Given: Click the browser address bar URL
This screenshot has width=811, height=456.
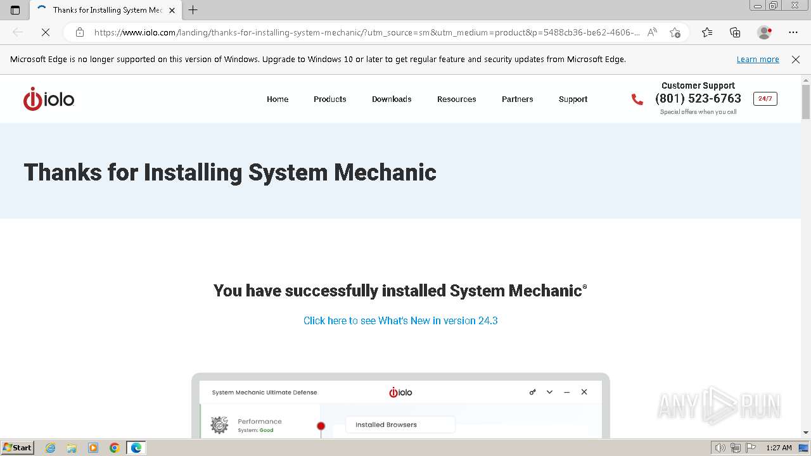Looking at the screenshot, I should [367, 32].
